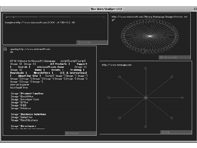Click the Product Families heading
197x148 pixels.
(x=32, y=93)
